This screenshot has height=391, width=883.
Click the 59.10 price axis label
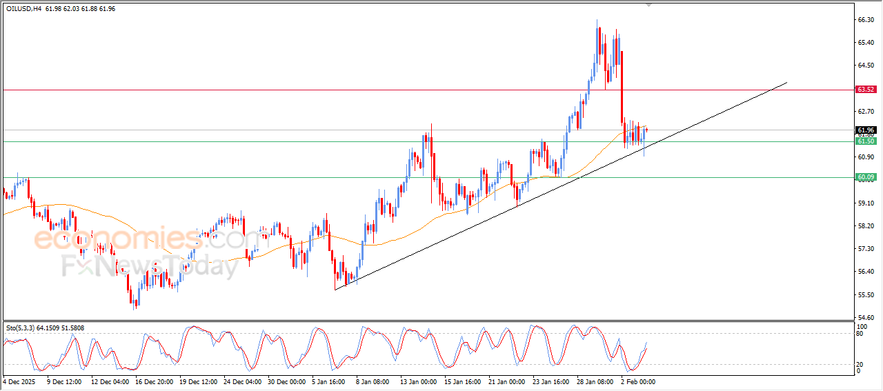tap(866, 203)
